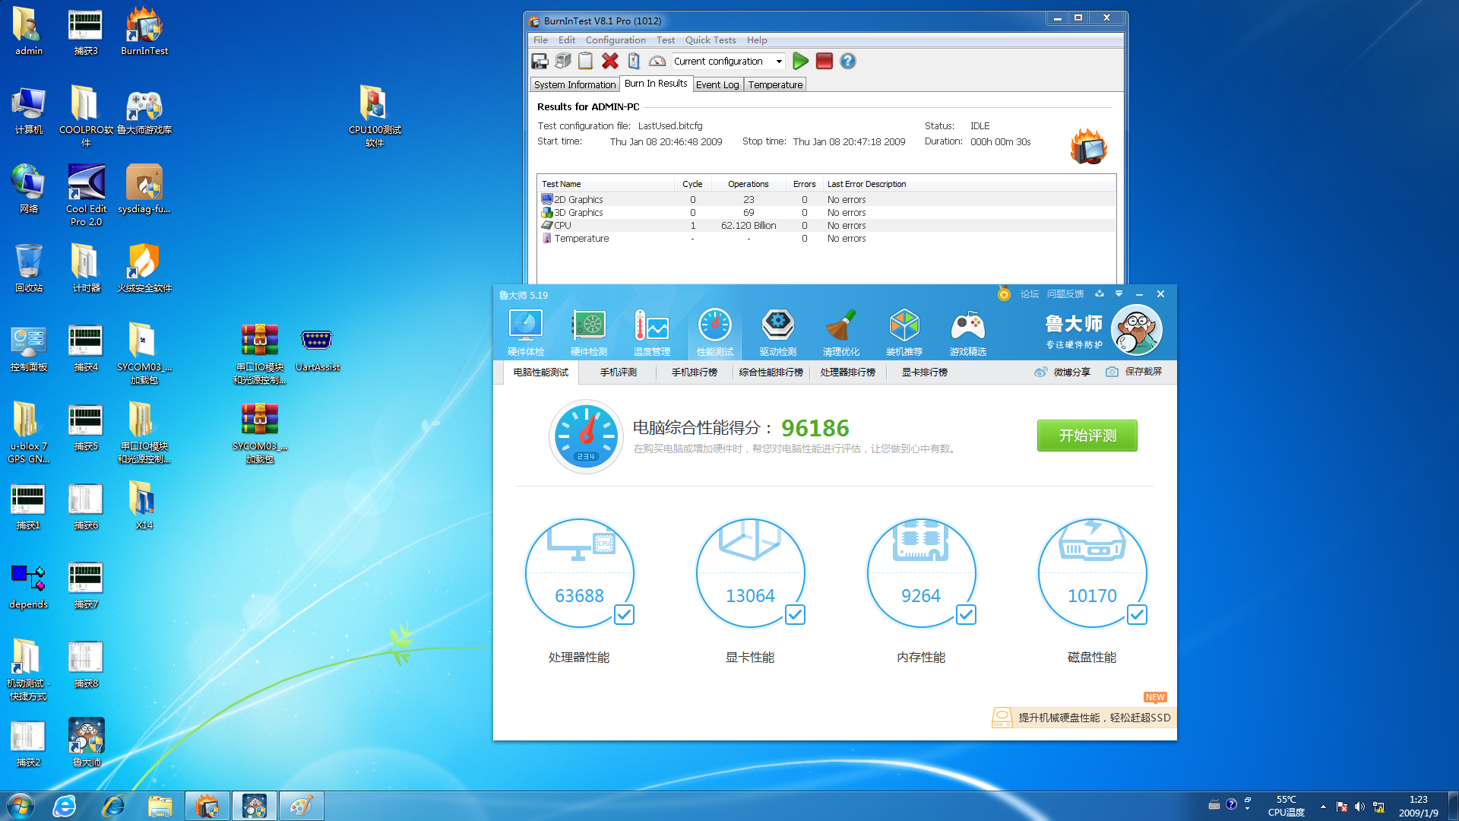Image resolution: width=1459 pixels, height=821 pixels.
Task: Open Cleanup Optimization icon in 鲁大师
Action: [840, 331]
